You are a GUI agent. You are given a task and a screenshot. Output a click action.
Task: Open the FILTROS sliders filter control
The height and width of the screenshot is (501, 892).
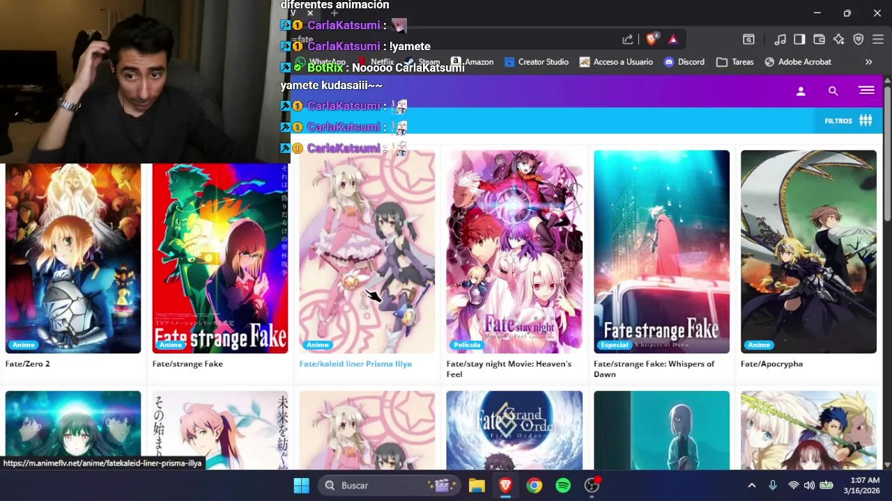pos(848,120)
